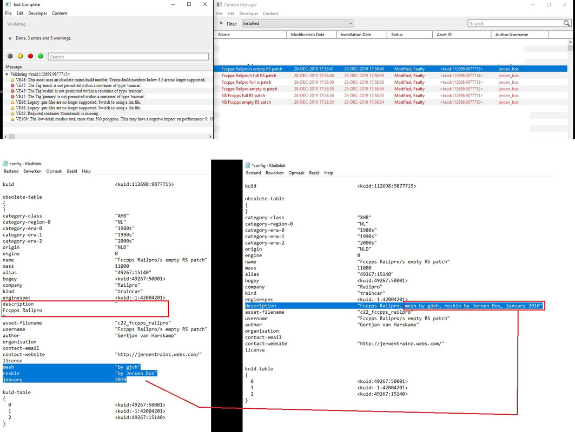Open Bewerken menu in left config Kladblok

pyautogui.click(x=32, y=171)
